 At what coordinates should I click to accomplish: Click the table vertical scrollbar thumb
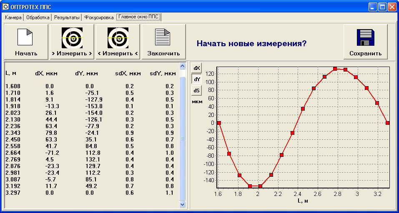tap(183, 139)
